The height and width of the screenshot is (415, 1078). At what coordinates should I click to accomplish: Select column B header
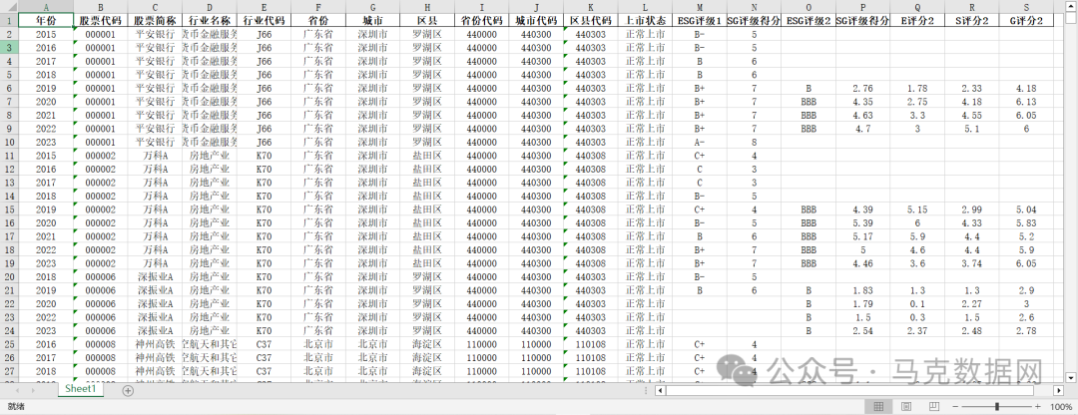point(101,6)
